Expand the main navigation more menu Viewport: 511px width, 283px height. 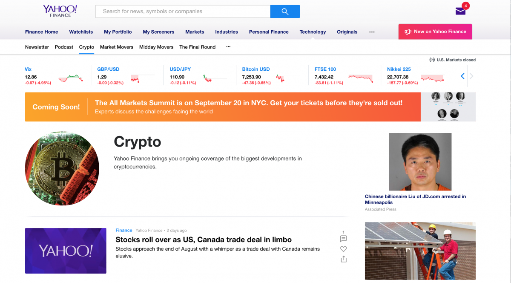pos(372,32)
